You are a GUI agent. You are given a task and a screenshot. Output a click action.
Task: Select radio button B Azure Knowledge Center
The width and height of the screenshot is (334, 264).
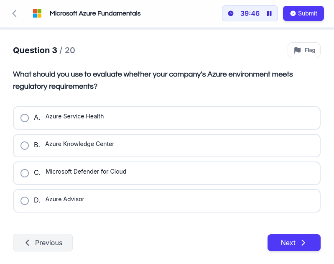[25, 146]
